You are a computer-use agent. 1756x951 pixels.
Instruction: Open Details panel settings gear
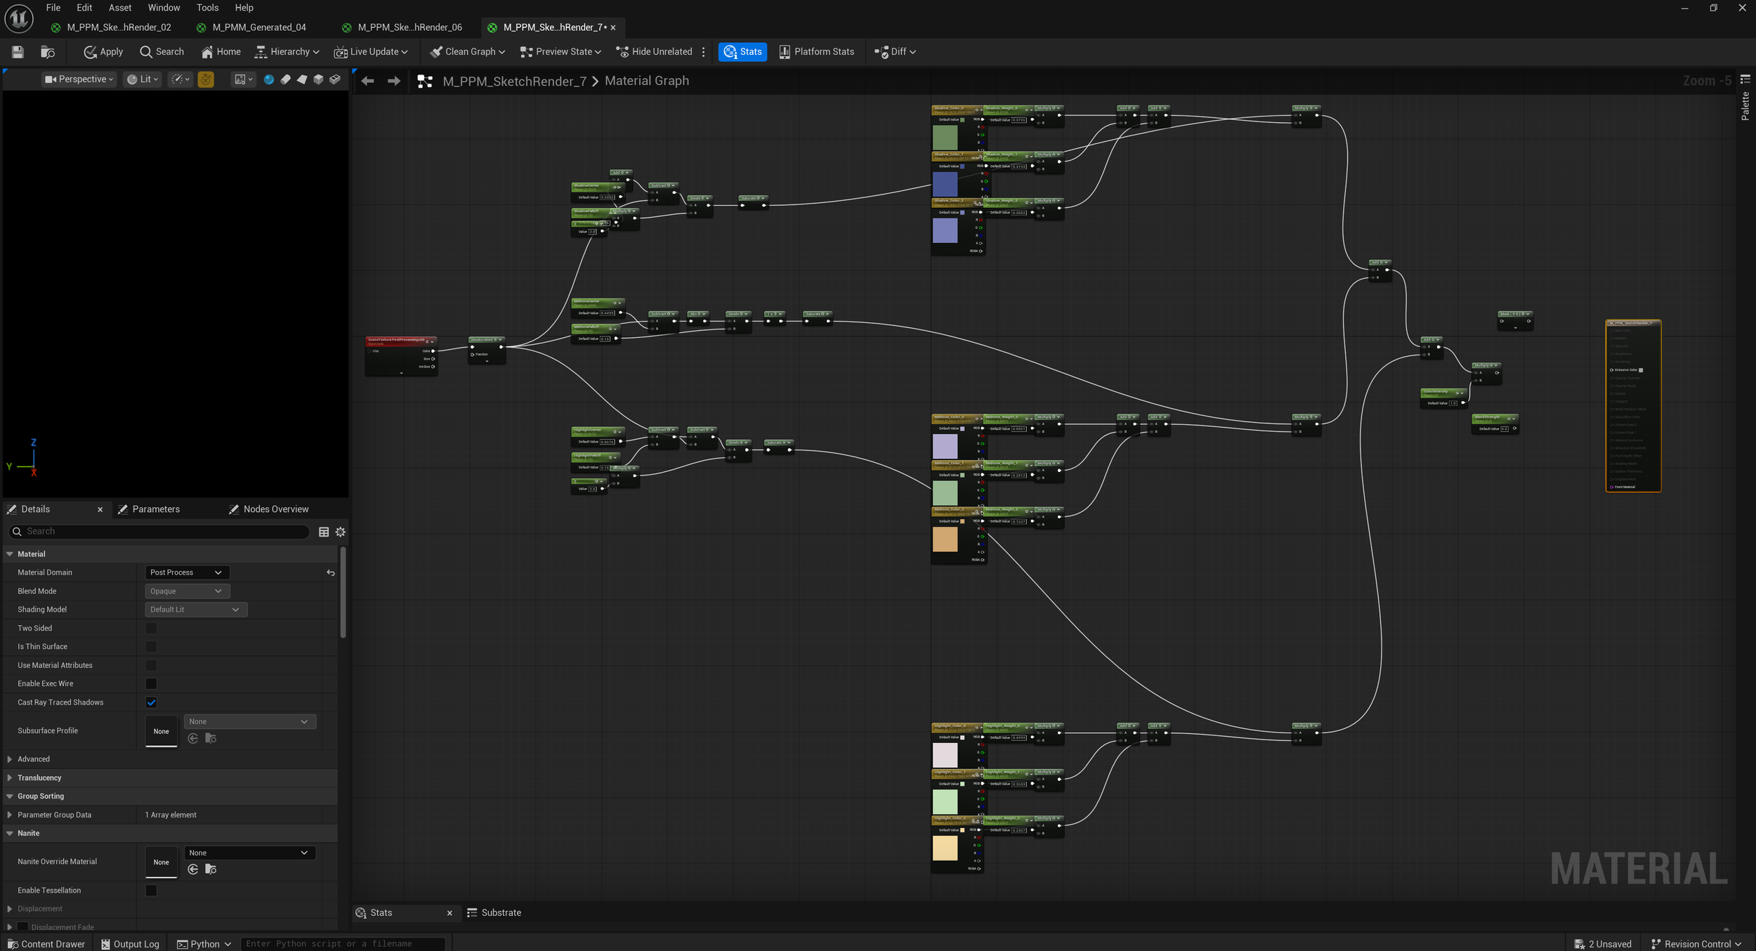click(341, 532)
